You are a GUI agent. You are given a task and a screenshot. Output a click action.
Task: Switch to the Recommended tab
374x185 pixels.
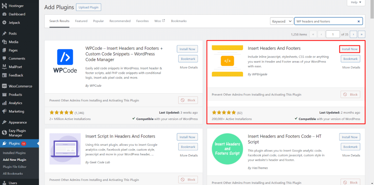pos(120,21)
